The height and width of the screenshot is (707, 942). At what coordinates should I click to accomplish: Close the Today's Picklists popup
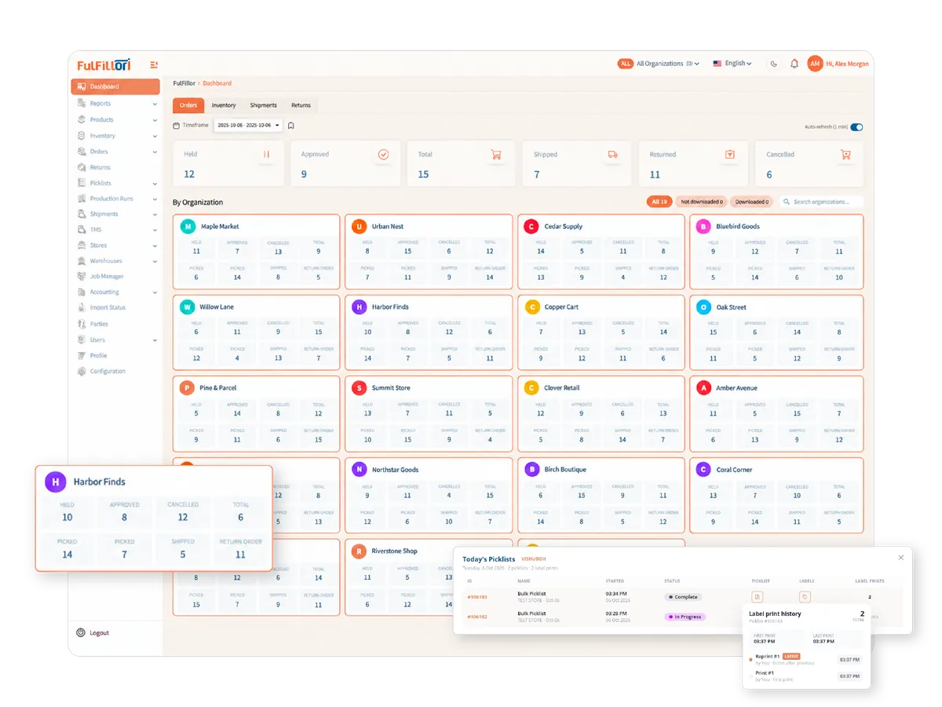click(x=901, y=558)
